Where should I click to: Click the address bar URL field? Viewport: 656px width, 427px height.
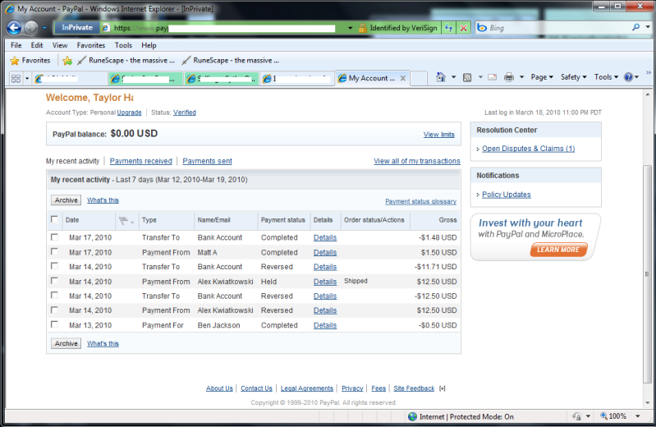coord(224,28)
